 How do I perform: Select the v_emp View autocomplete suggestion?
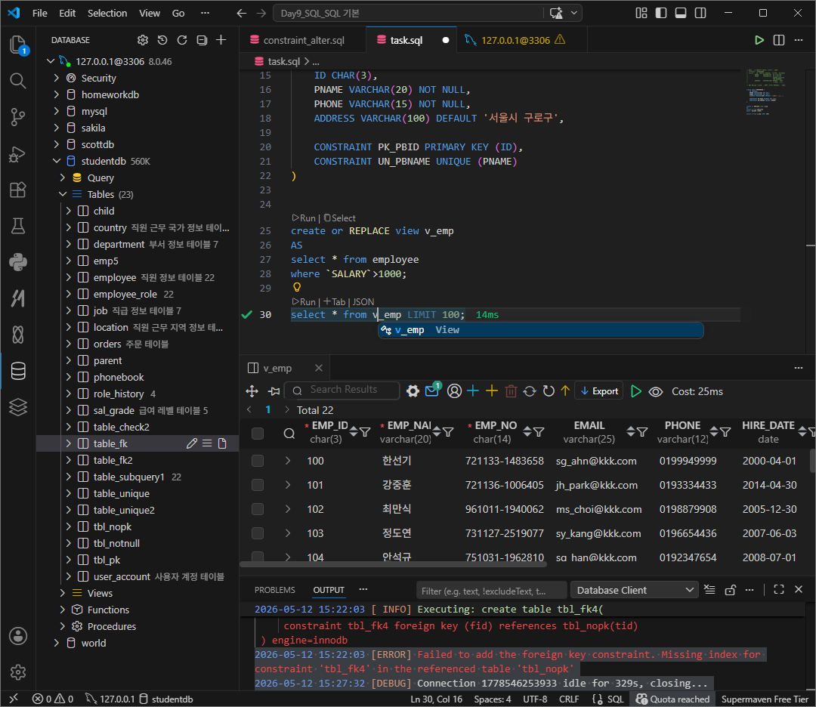[541, 330]
